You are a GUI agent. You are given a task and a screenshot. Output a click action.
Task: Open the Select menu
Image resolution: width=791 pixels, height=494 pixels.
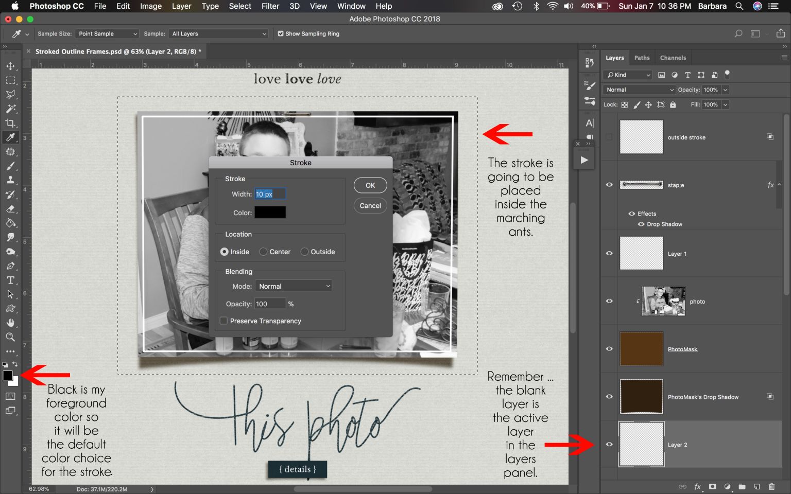[239, 6]
